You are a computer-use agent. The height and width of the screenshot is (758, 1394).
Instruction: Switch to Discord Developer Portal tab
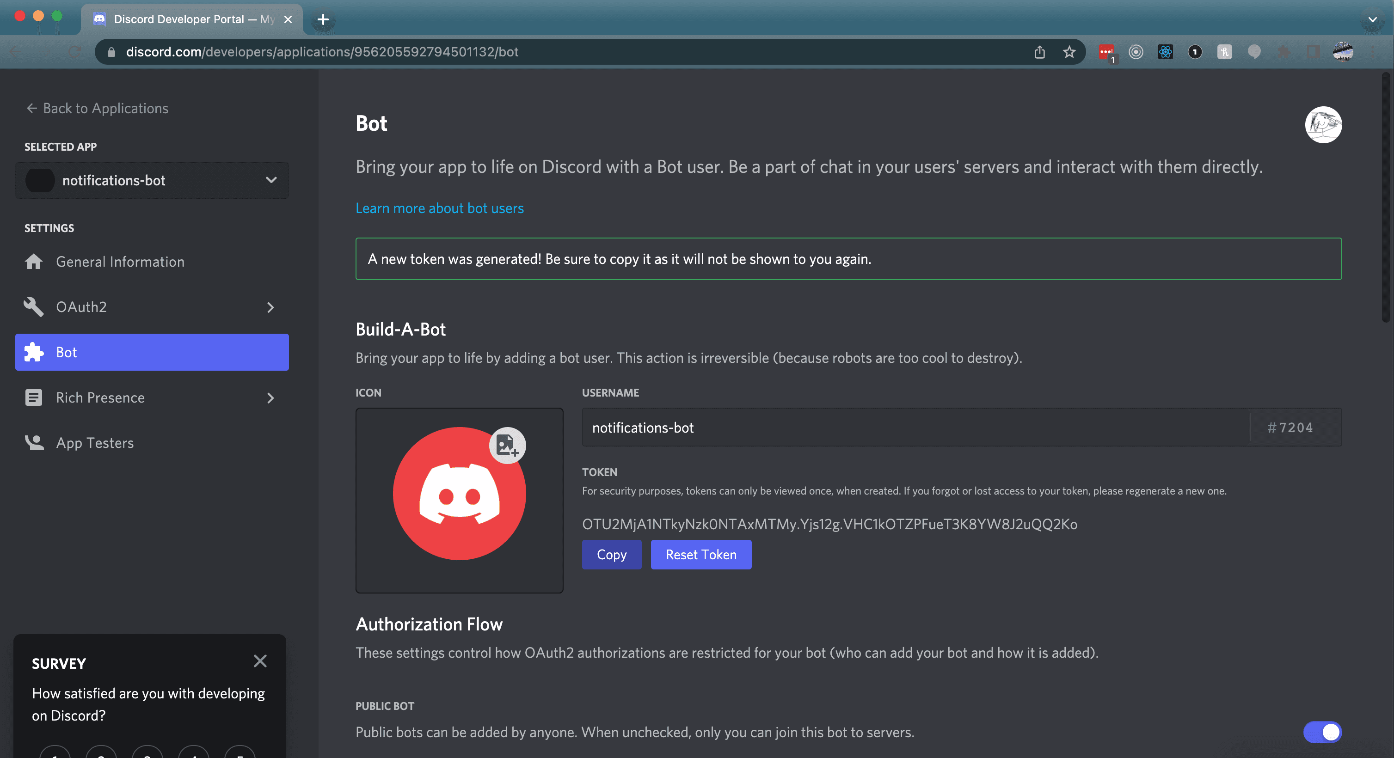pos(184,19)
